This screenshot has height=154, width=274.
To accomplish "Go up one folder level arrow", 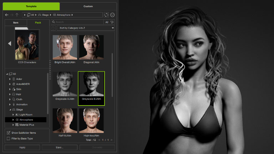I will (17, 15).
